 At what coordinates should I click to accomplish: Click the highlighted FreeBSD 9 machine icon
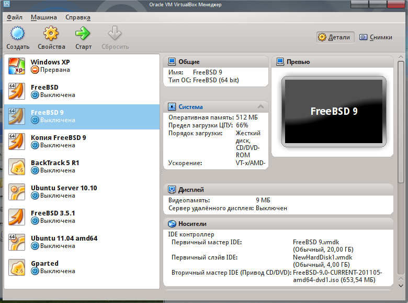tap(17, 116)
